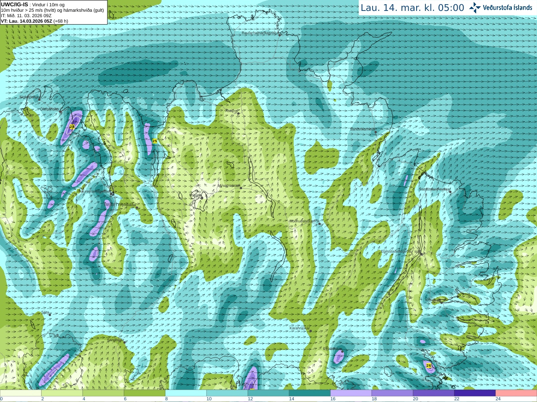Click the Möðrudalsöræfi II station dot

[x=320, y=224]
